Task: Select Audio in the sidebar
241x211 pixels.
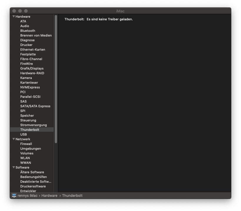Action: (x=25, y=26)
